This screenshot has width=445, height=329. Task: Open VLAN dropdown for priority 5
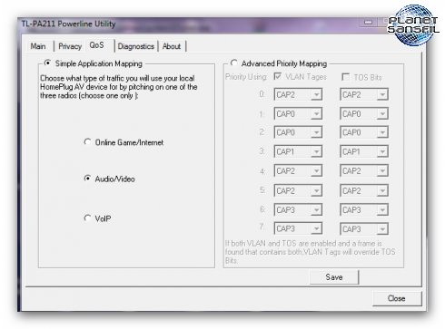pyautogui.click(x=298, y=190)
